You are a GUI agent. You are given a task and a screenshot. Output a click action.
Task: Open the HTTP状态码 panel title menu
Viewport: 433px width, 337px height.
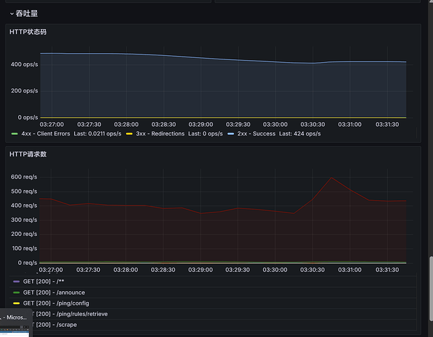(x=28, y=32)
